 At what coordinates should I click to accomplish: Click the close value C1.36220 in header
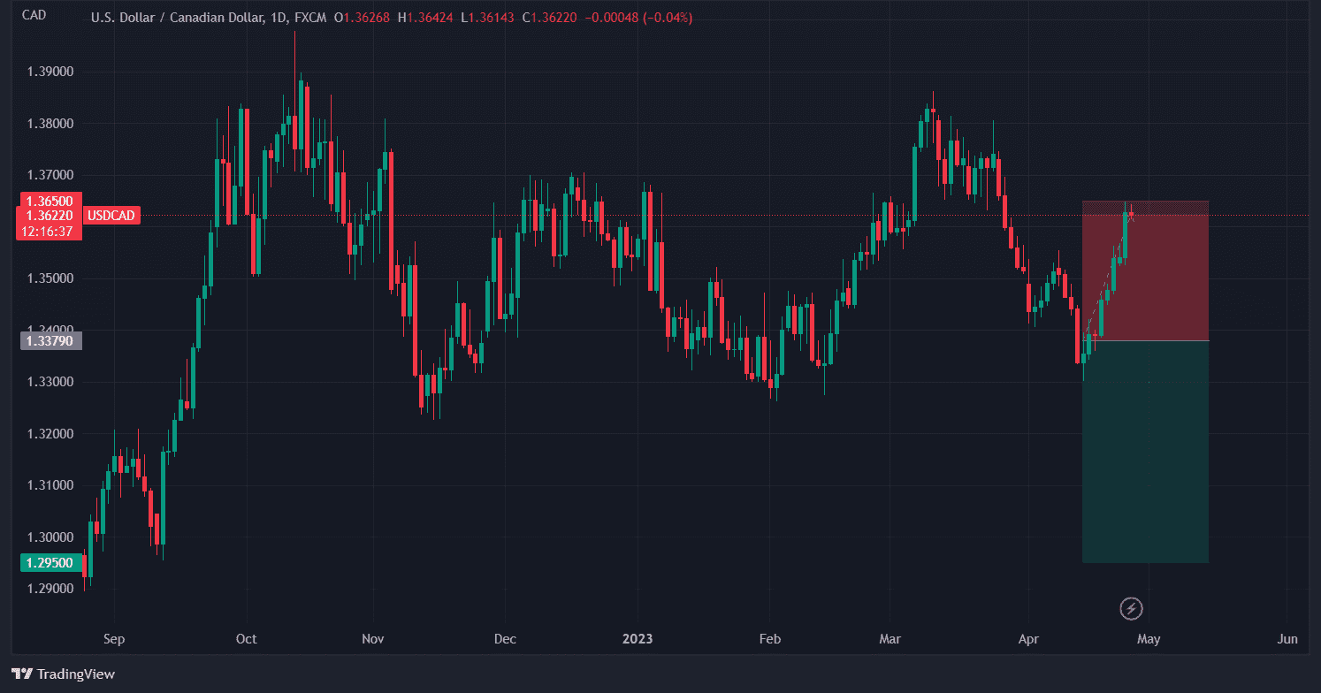point(547,18)
